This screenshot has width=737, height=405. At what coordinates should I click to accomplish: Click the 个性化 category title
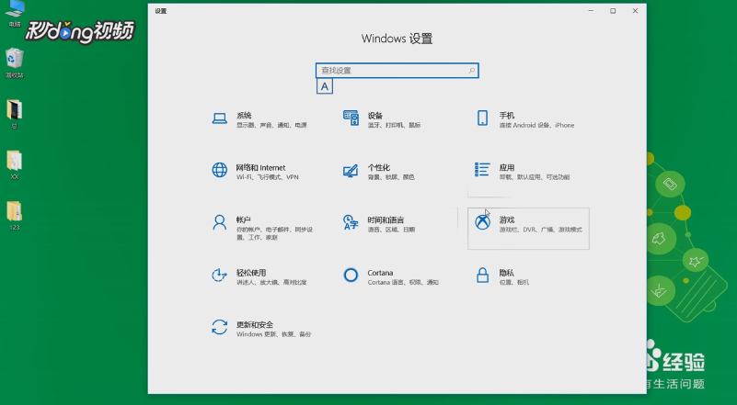[379, 167]
